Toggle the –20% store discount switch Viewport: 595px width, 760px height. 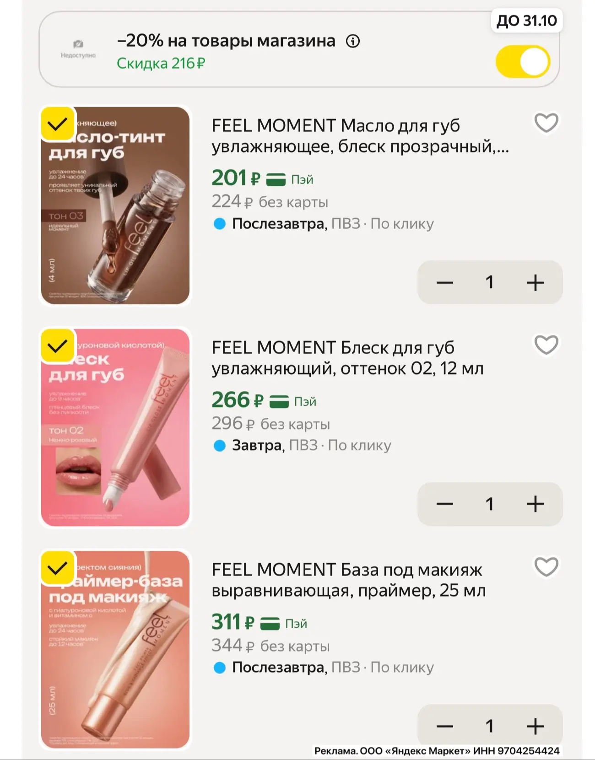523,61
